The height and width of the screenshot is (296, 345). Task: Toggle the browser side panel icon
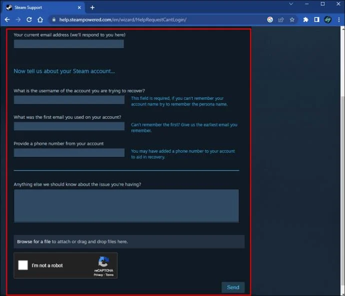tap(316, 20)
